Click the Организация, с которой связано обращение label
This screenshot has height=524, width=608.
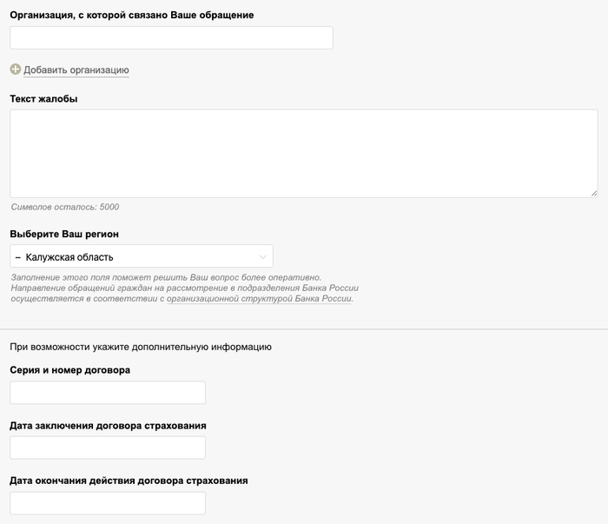pyautogui.click(x=132, y=15)
